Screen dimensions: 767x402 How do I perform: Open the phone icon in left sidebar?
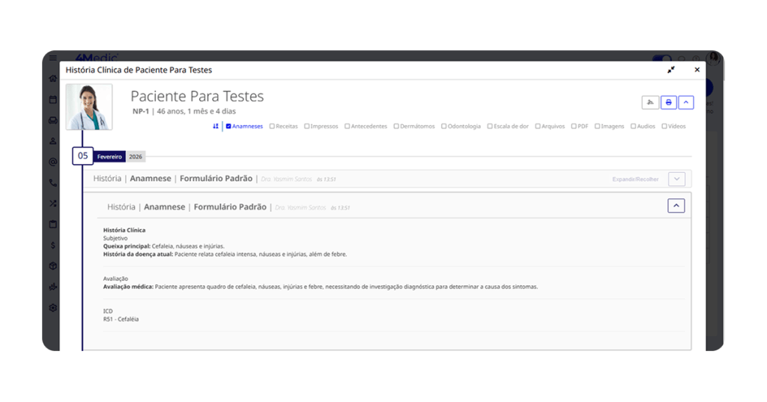point(53,183)
